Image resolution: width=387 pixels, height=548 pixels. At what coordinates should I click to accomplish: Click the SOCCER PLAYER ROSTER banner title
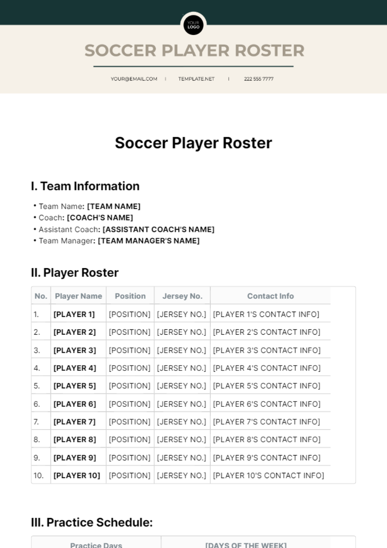pos(194,51)
